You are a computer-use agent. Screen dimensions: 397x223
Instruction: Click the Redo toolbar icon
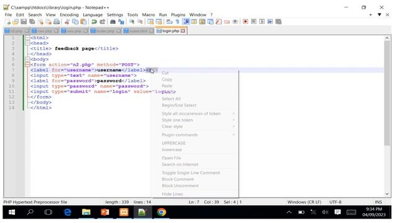102,22
